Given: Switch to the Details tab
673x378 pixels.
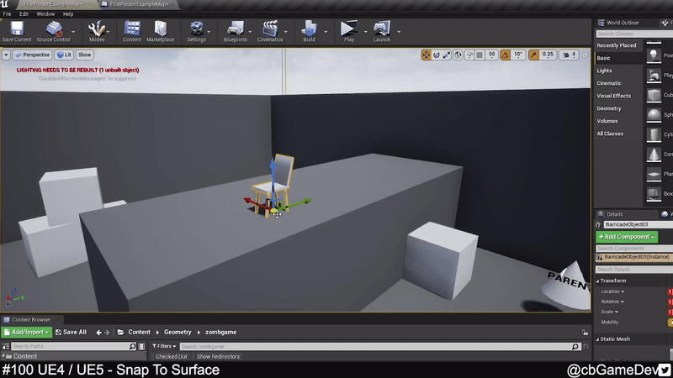Looking at the screenshot, I should (x=615, y=214).
